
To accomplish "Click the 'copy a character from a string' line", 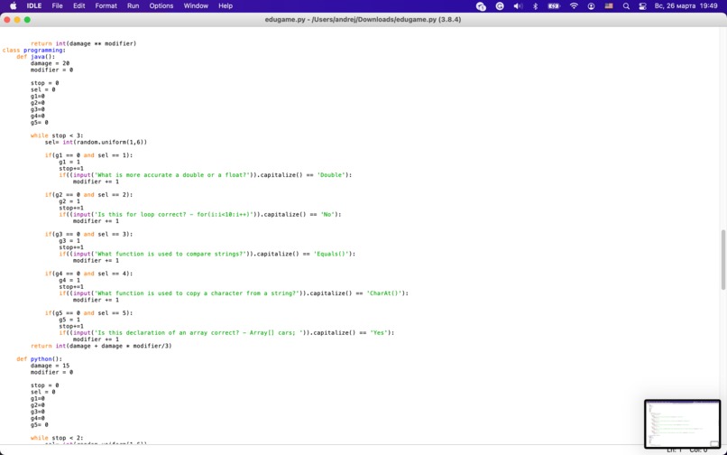I will tap(234, 293).
